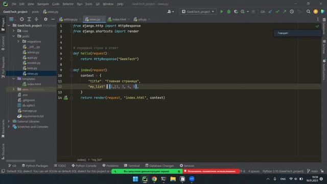
Task: Click the Windows Start button
Action: tap(135, 179)
